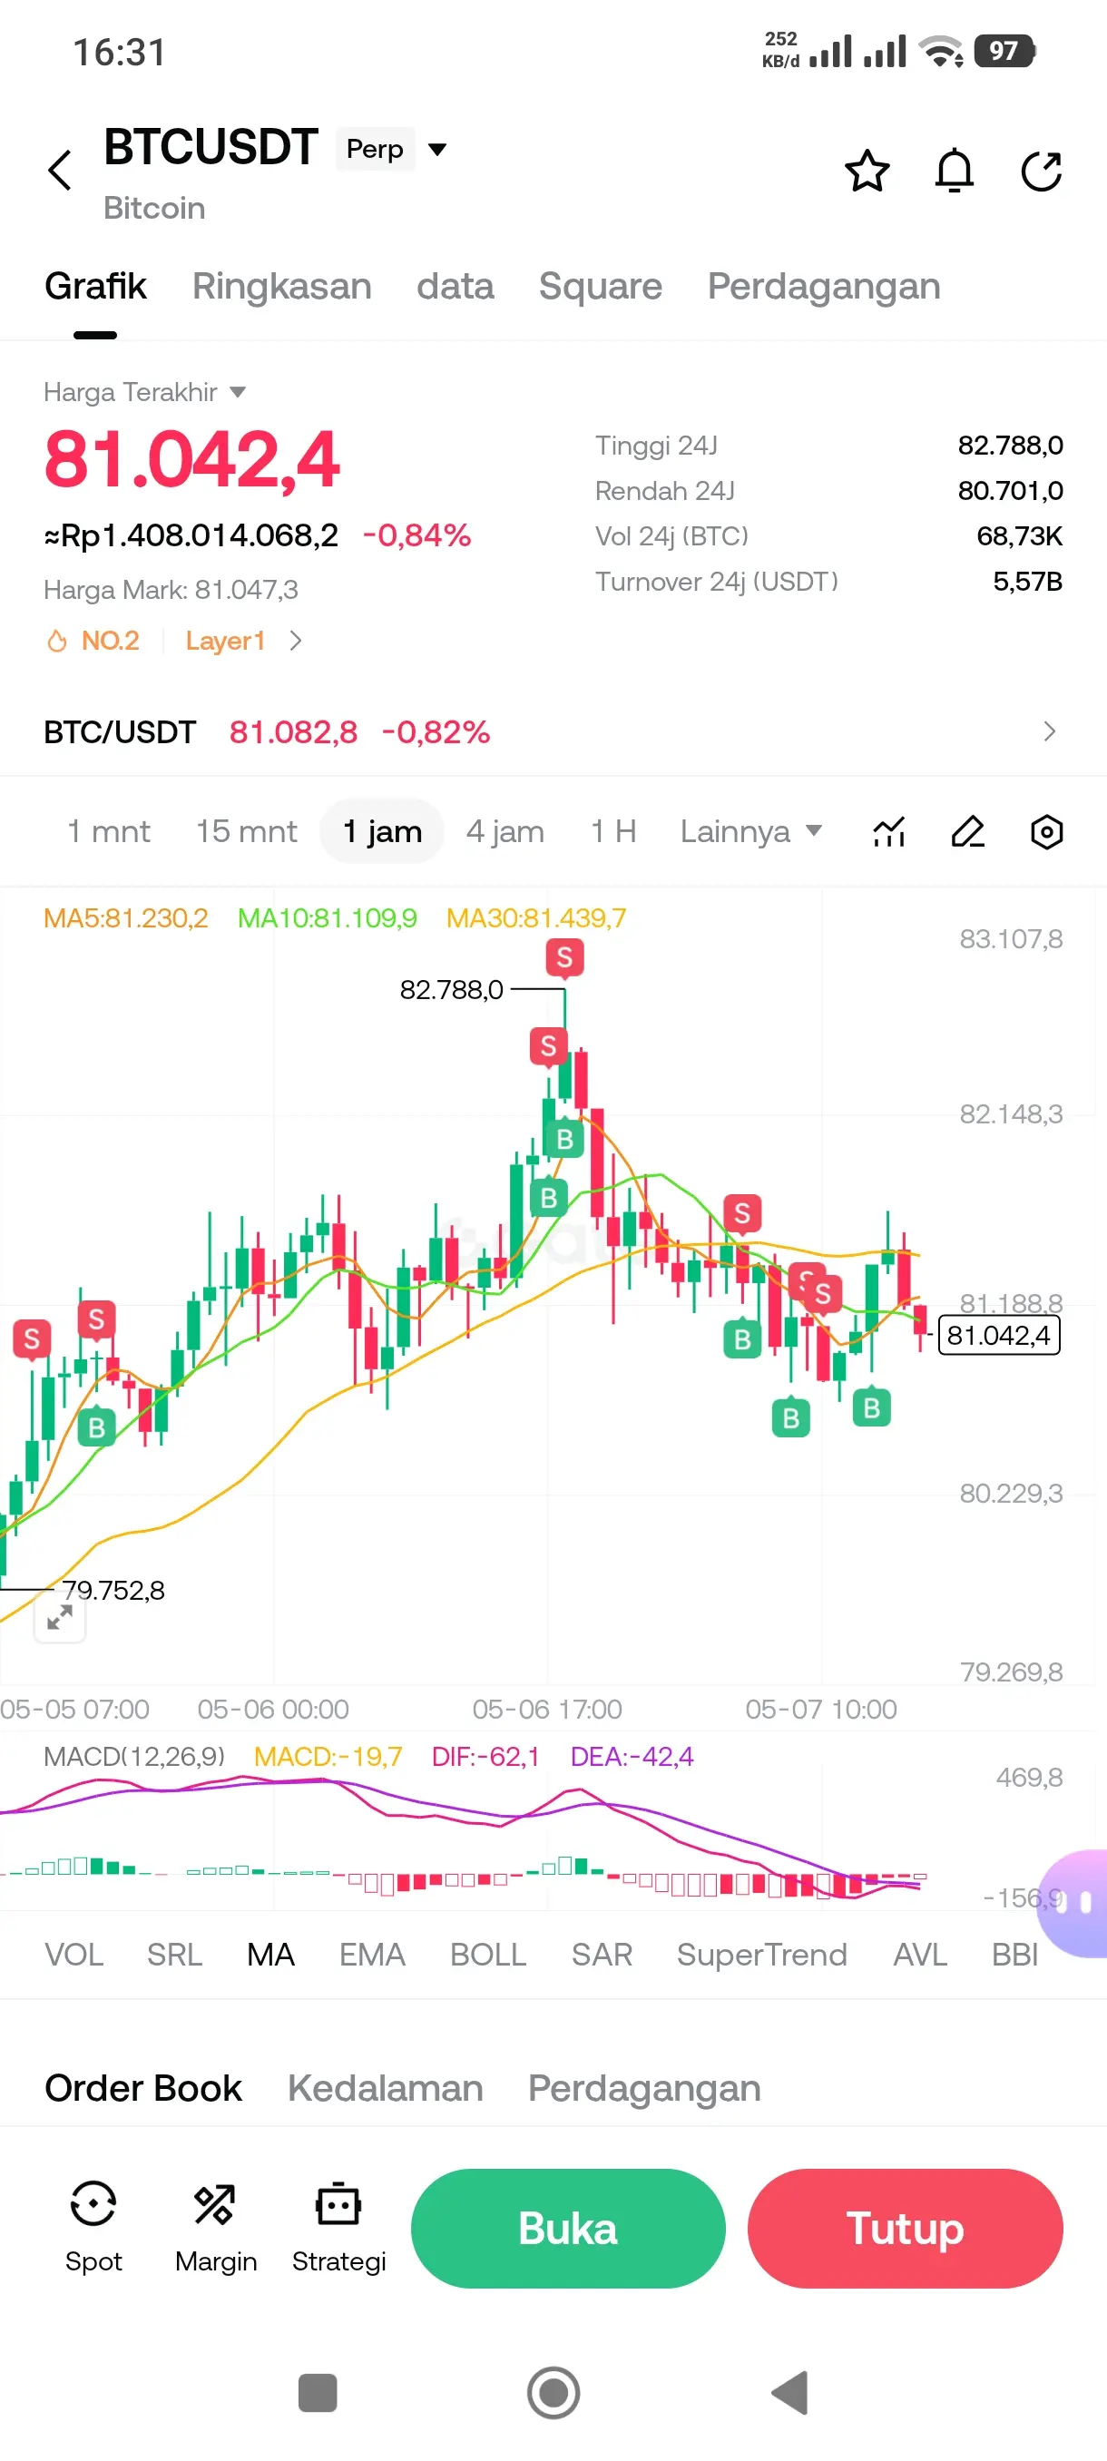Open the Perp contract type dropdown

point(393,149)
